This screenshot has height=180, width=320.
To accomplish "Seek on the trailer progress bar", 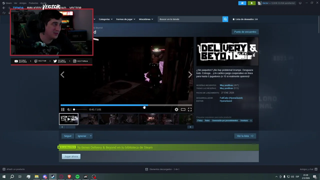I will [126, 105].
